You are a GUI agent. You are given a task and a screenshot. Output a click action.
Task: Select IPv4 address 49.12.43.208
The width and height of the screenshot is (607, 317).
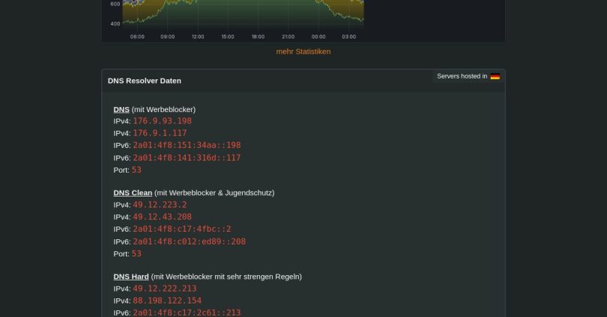[x=162, y=217]
